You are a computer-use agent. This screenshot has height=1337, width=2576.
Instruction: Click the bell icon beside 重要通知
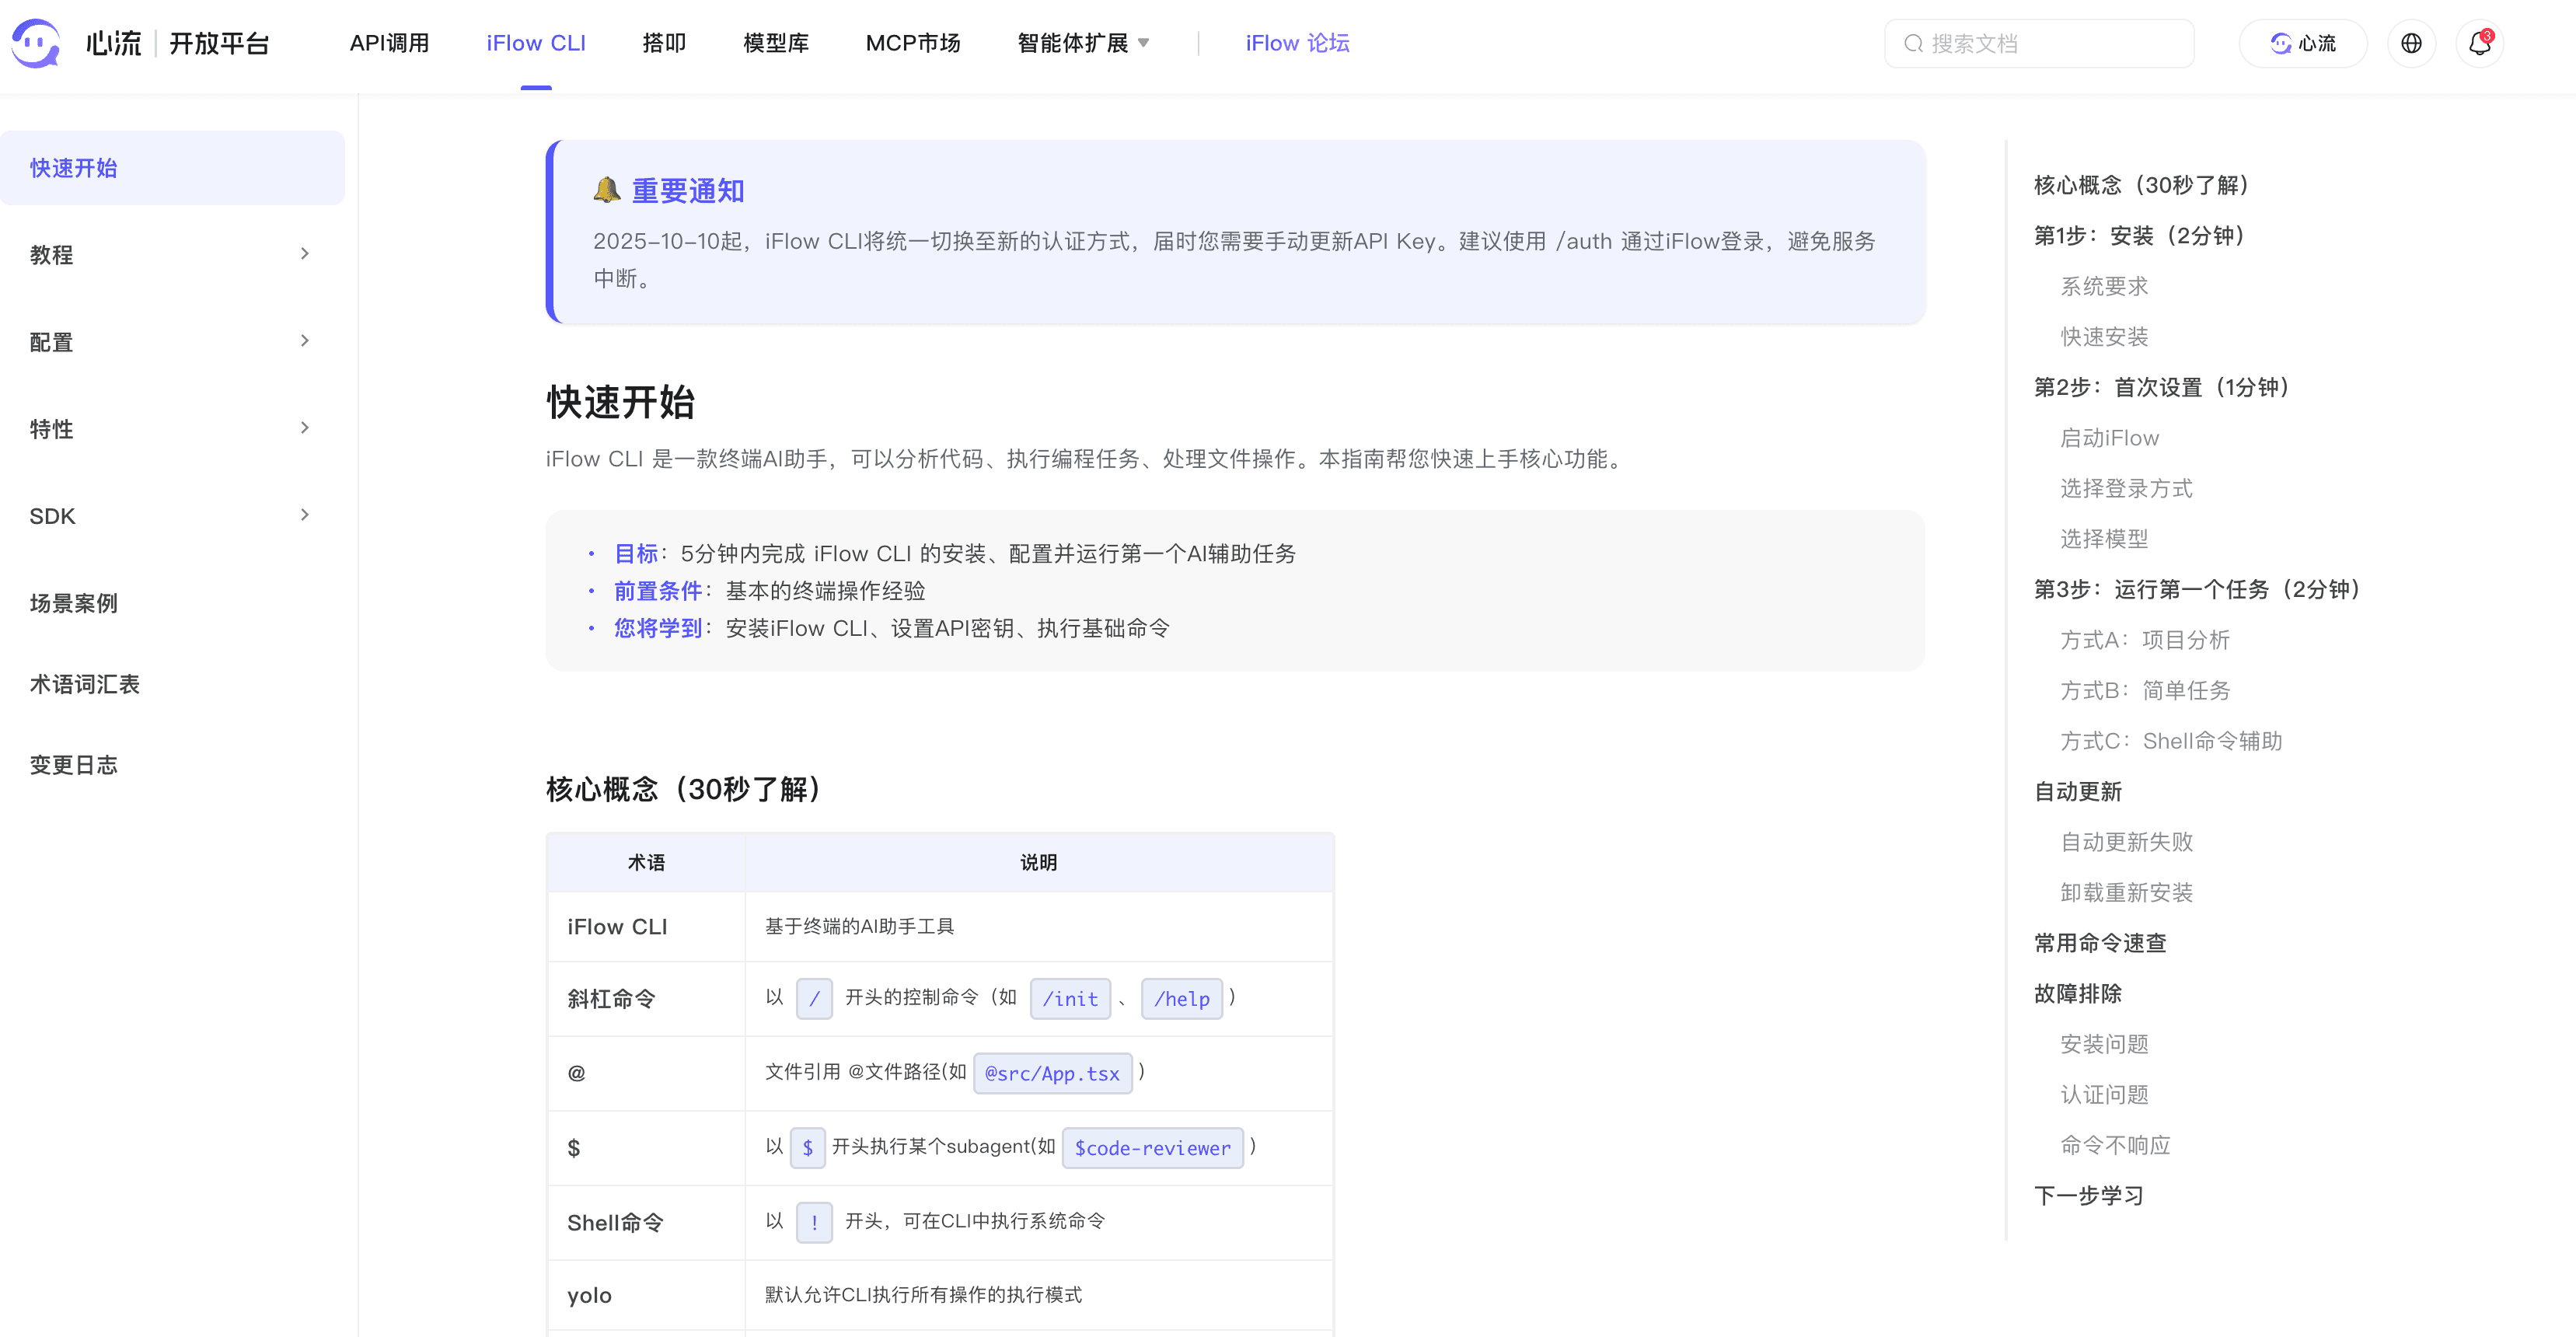tap(606, 190)
